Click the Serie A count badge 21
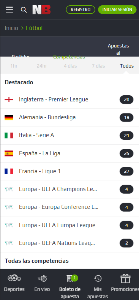Viewport: 139px width, 300px height. [126, 136]
